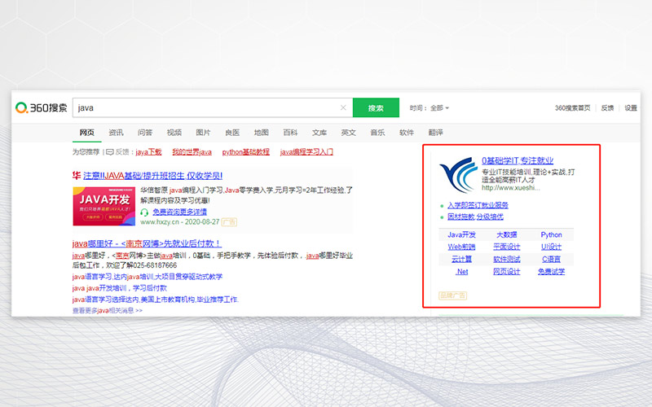The image size is (652, 407).
Task: Switch to the 问答 tab
Action: click(x=145, y=133)
